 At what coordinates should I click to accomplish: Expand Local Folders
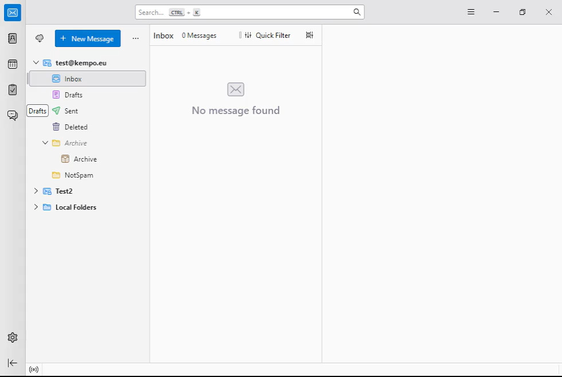(x=36, y=207)
